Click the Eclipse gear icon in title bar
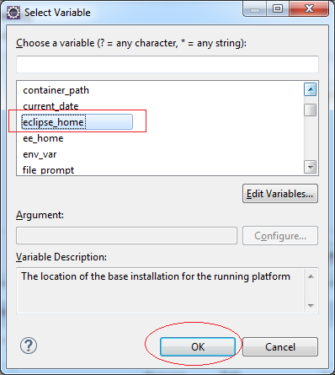 point(13,13)
